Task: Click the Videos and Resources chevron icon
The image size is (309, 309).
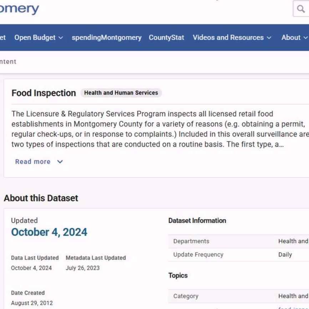Action: click(269, 38)
